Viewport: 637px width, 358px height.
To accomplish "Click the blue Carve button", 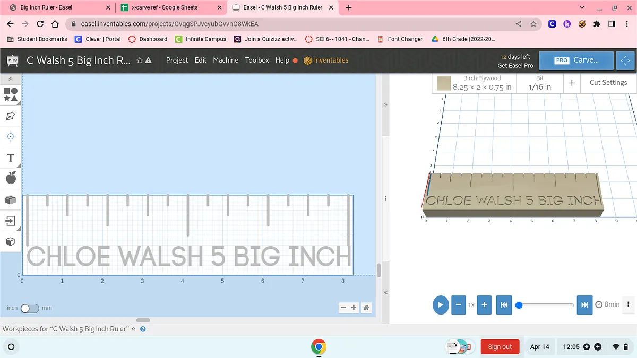I will 576,60.
